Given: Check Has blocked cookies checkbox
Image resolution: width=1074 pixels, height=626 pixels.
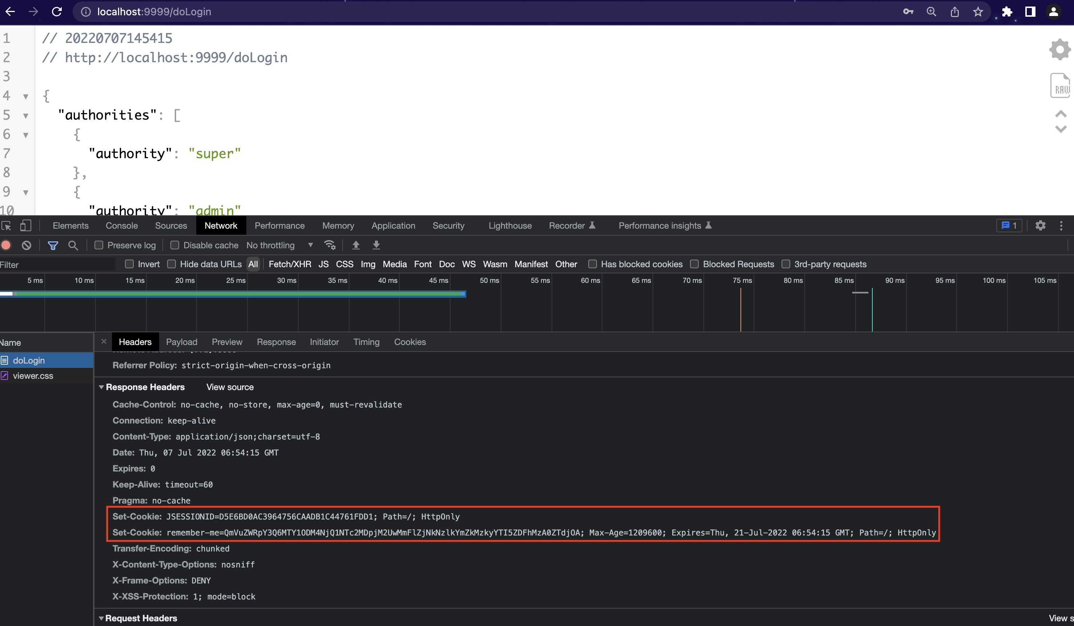Looking at the screenshot, I should 592,264.
